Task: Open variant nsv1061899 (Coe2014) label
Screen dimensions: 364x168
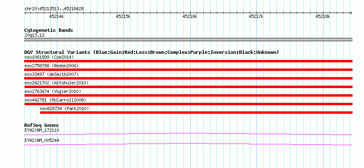Action: point(49,57)
